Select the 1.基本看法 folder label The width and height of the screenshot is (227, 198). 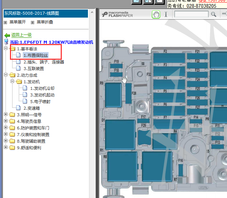point(27,49)
